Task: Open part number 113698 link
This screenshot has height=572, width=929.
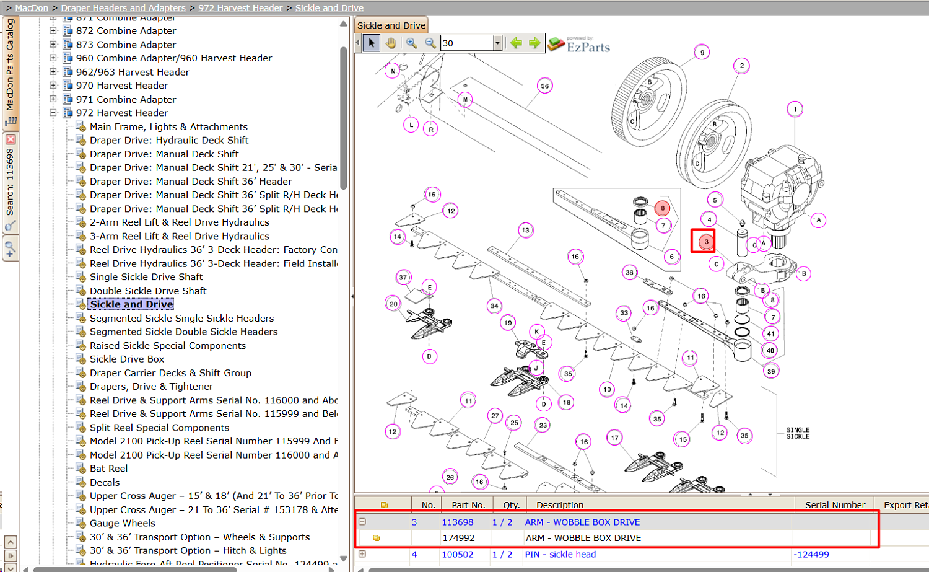Action: 458,522
